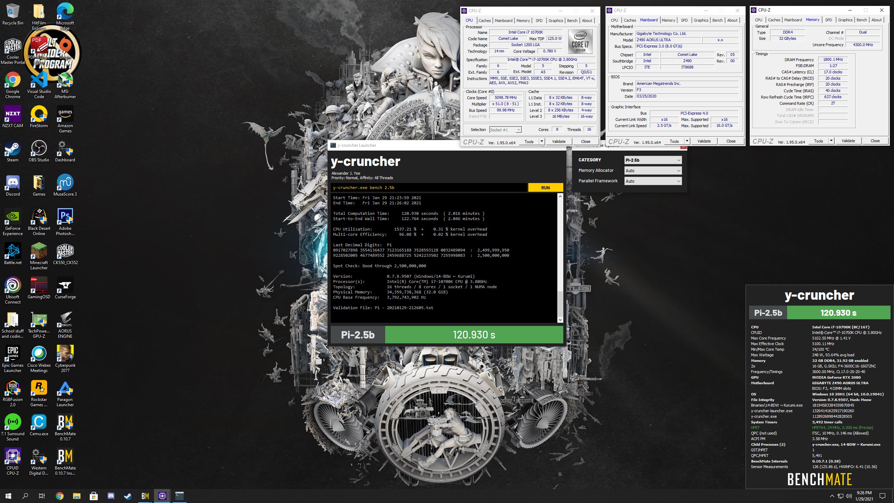Open Tools dropdown arrow in Mainboard CPU-Z

687,141
